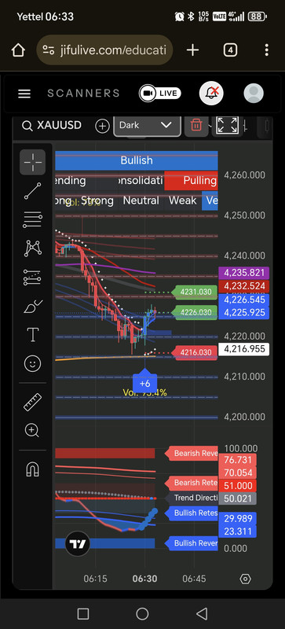285x629 pixels.
Task: Toggle magnet snap mode
Action: pos(32,469)
